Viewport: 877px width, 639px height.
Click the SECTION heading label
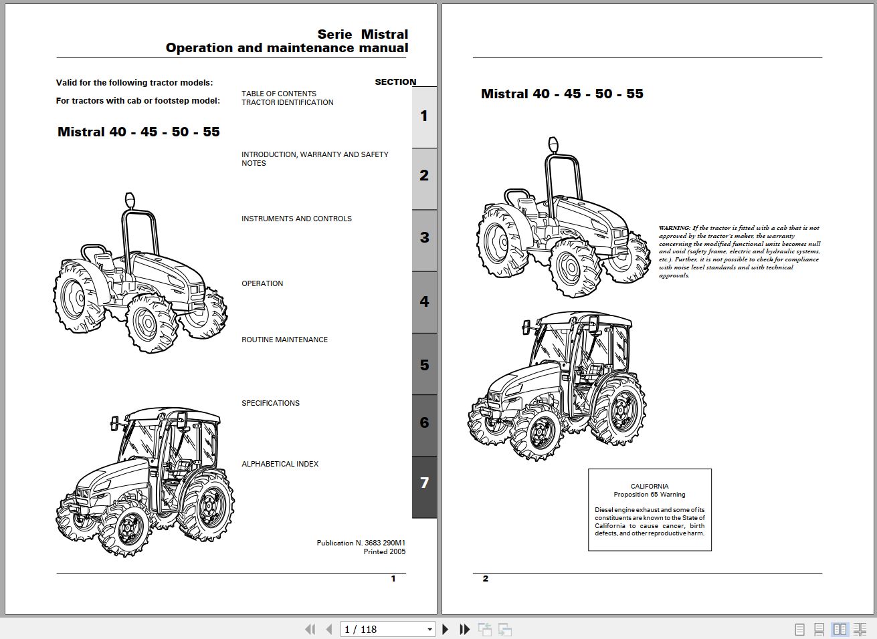tap(395, 82)
